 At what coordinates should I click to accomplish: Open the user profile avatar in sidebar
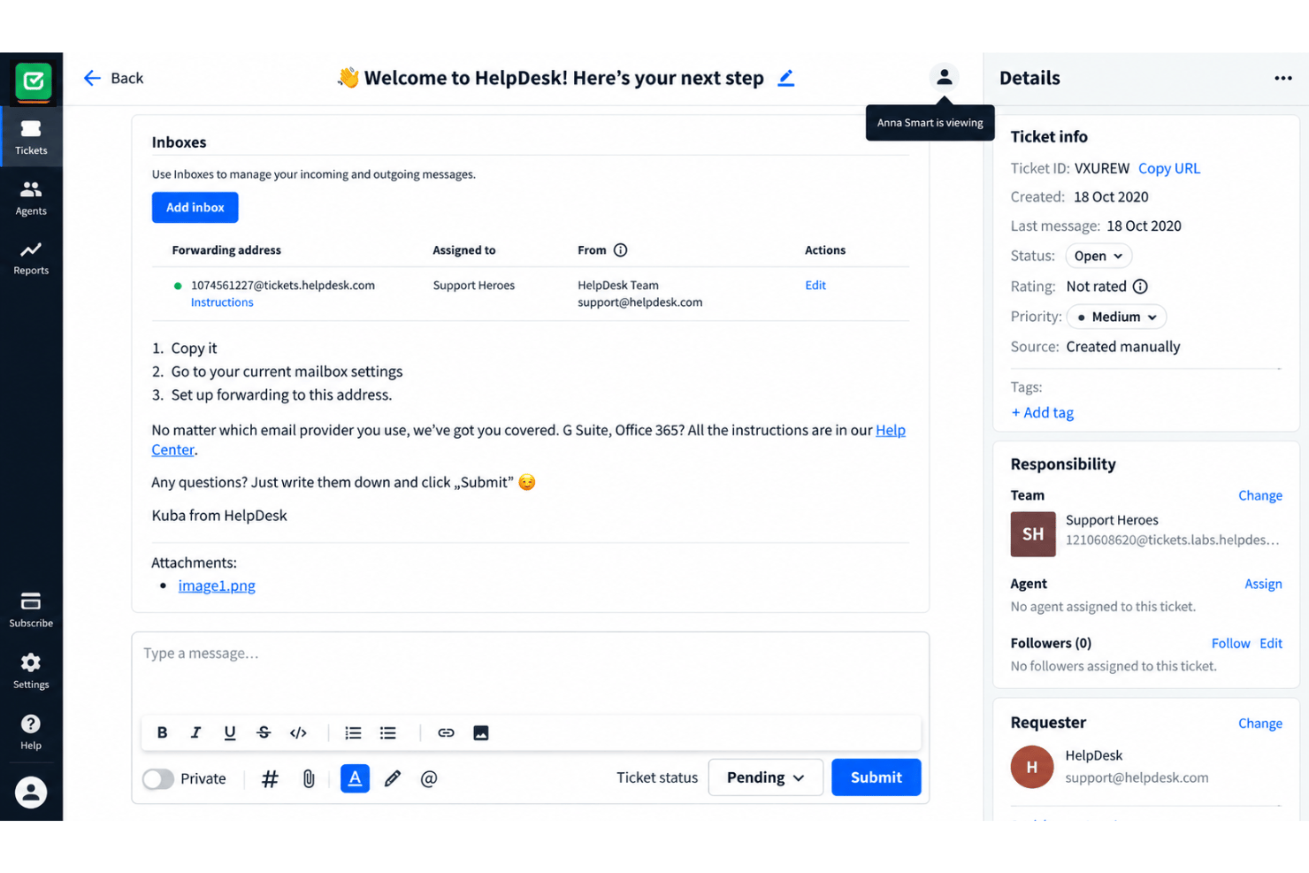click(31, 792)
